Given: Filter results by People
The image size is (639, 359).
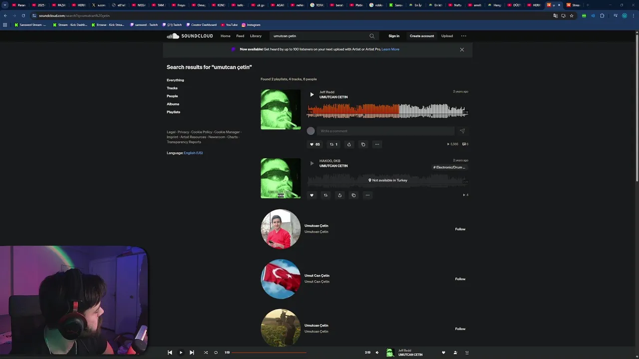Looking at the screenshot, I should [x=172, y=96].
